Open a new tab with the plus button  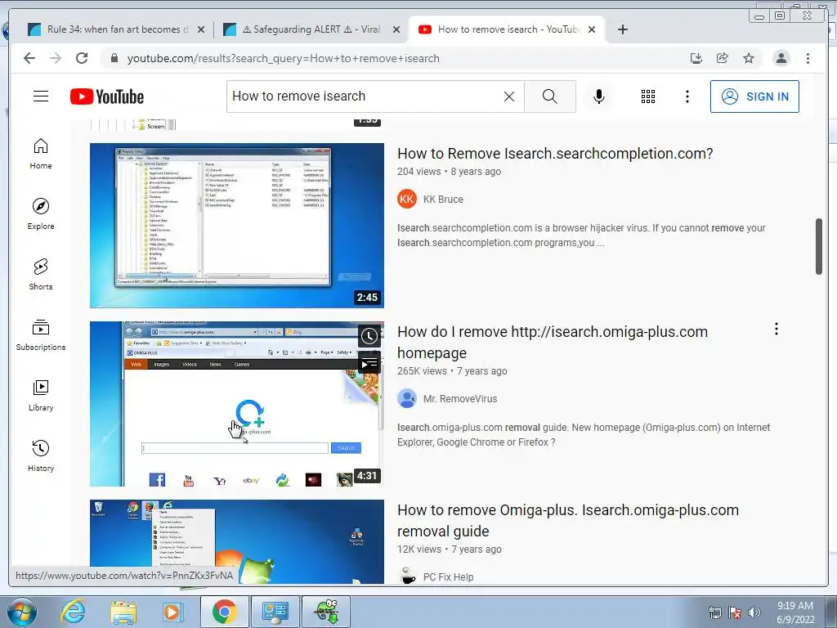(622, 29)
